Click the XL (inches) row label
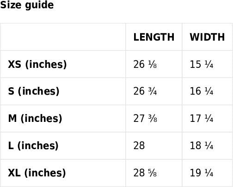233x187 pixels. coord(37,173)
